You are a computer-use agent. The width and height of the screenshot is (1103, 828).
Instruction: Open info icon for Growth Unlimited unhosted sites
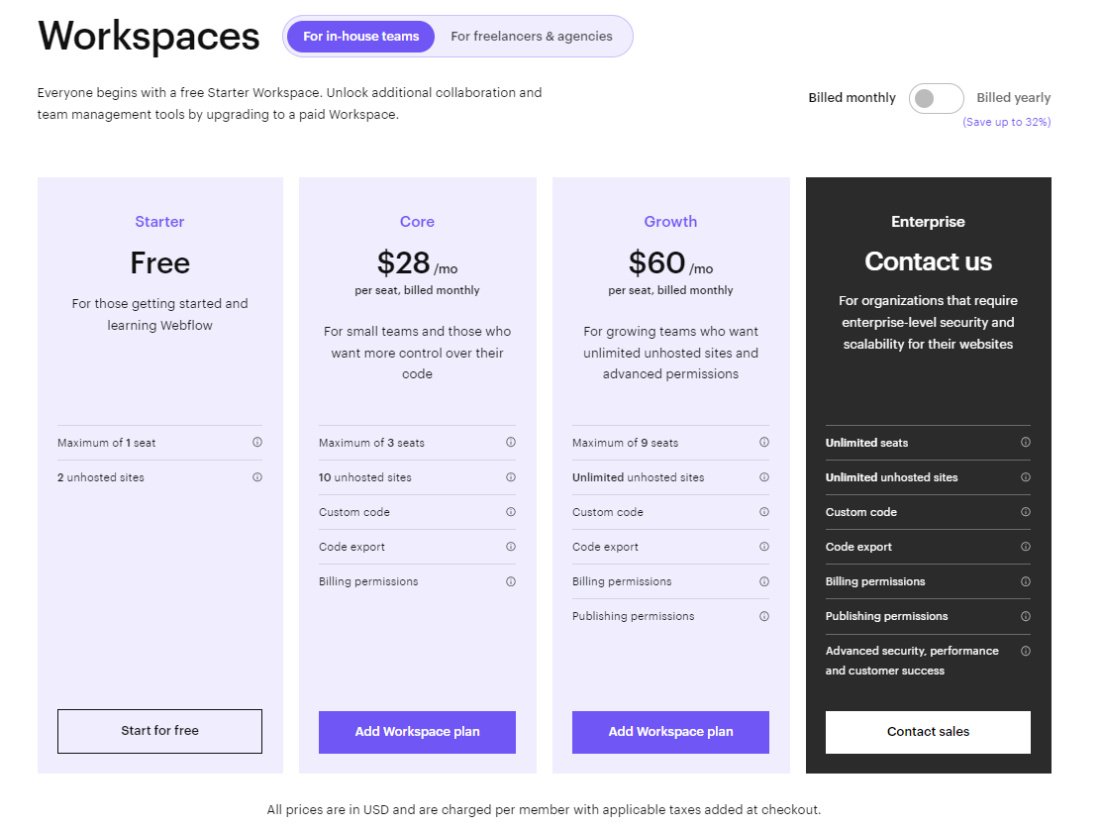click(x=764, y=477)
